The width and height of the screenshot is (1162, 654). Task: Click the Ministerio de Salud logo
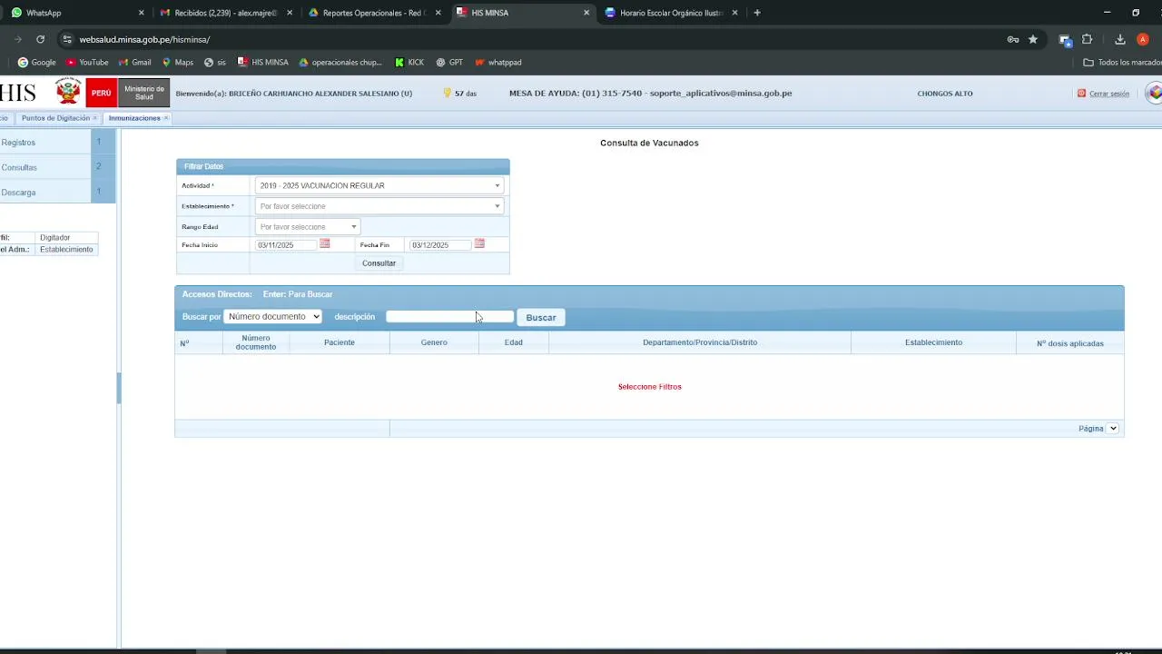pyautogui.click(x=143, y=93)
